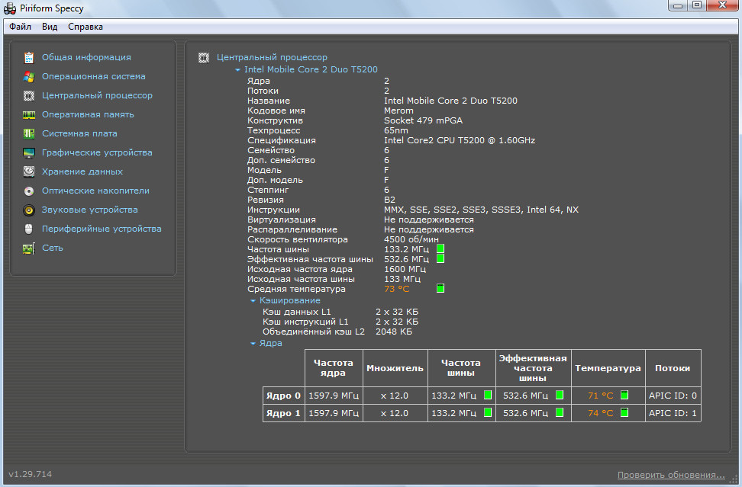
Task: Open the Сеть section in sidebar
Action: tap(53, 248)
